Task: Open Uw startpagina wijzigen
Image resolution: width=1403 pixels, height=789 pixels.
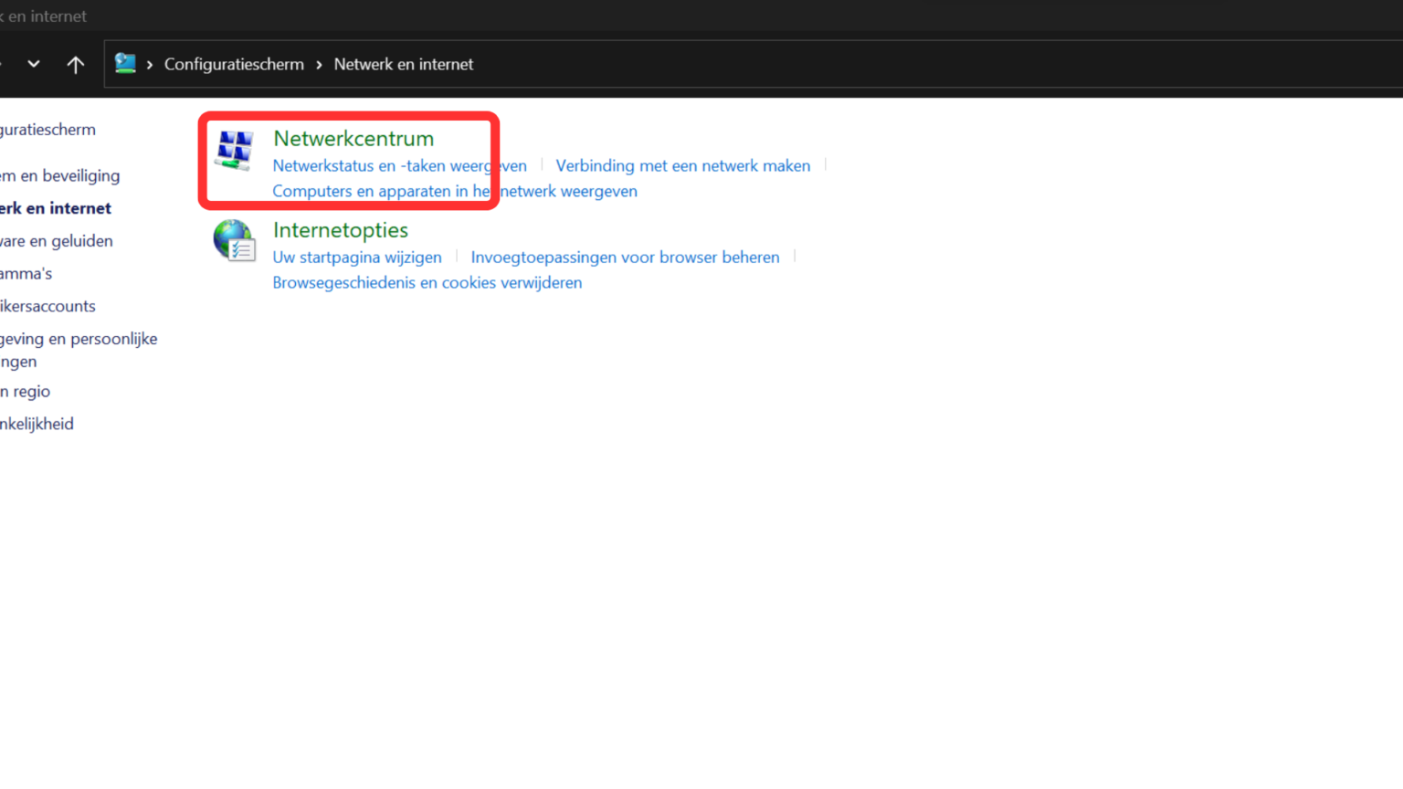Action: (356, 257)
